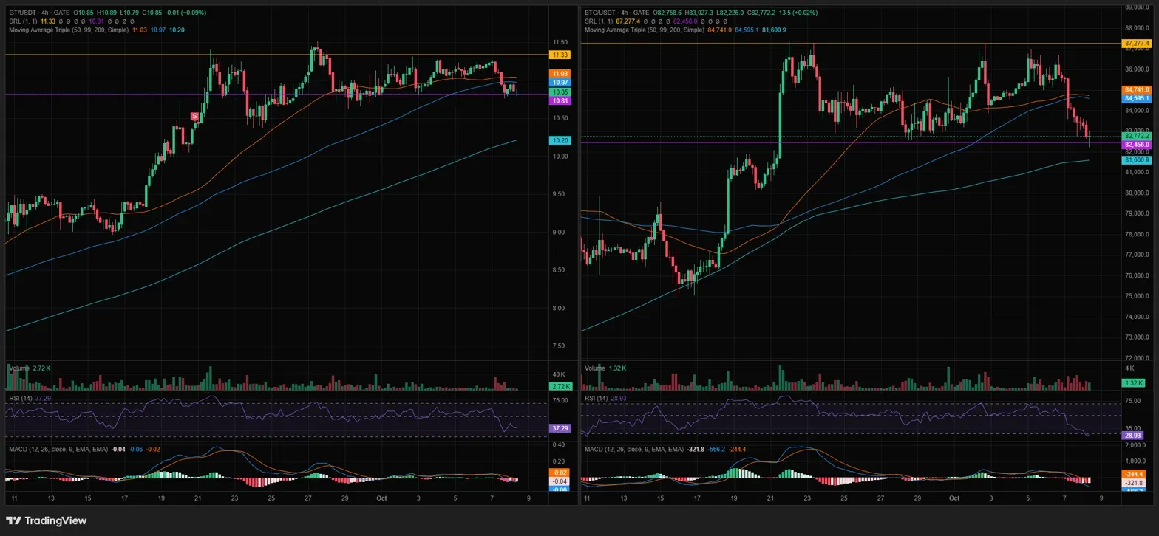Click the red S sell marker
The width and height of the screenshot is (1159, 536).
pos(194,117)
